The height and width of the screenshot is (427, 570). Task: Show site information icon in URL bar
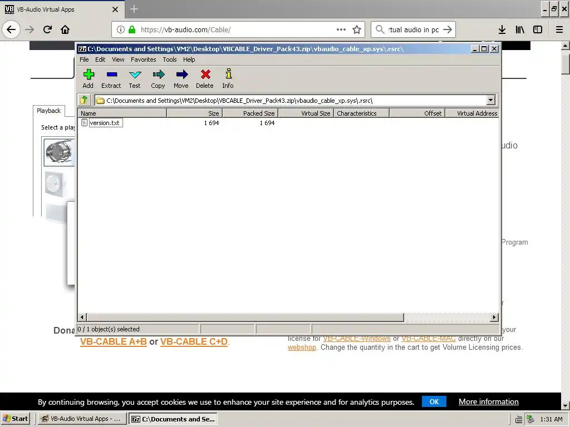click(120, 29)
